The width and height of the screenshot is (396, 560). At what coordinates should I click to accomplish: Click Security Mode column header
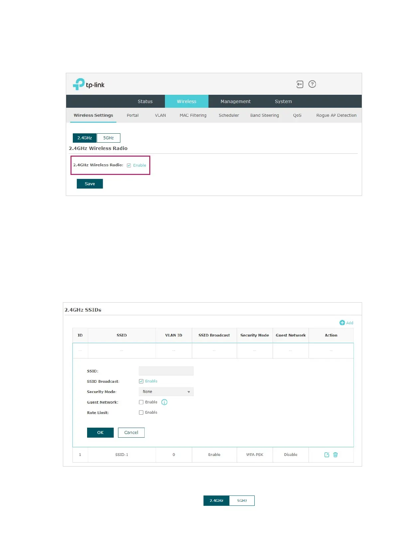click(x=255, y=335)
